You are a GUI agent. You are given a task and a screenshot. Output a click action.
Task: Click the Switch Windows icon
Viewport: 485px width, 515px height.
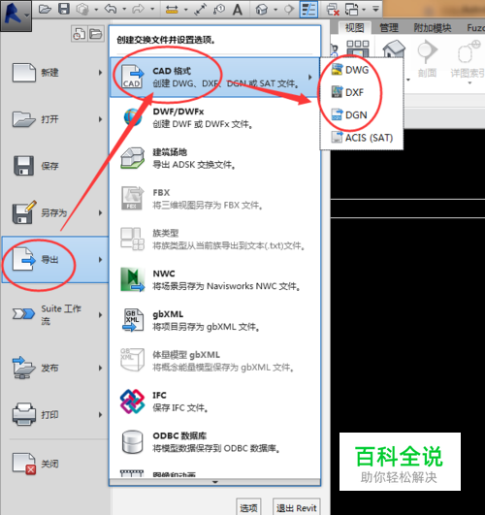tap(351, 9)
